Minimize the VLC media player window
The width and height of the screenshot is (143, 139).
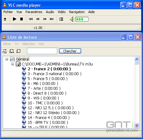coord(123,5)
